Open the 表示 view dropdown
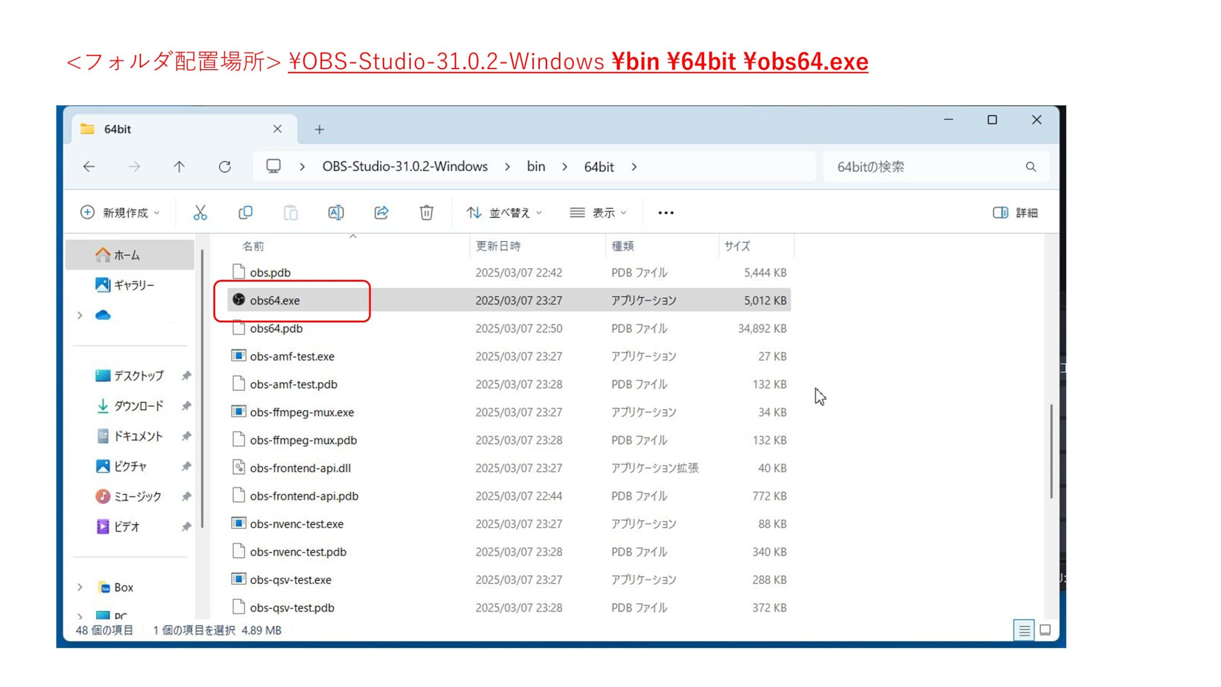Image resolution: width=1221 pixels, height=687 pixels. [598, 213]
